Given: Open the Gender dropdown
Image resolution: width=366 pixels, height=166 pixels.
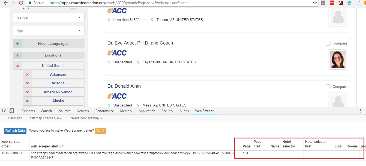Looking at the screenshot, I should [49, 17].
